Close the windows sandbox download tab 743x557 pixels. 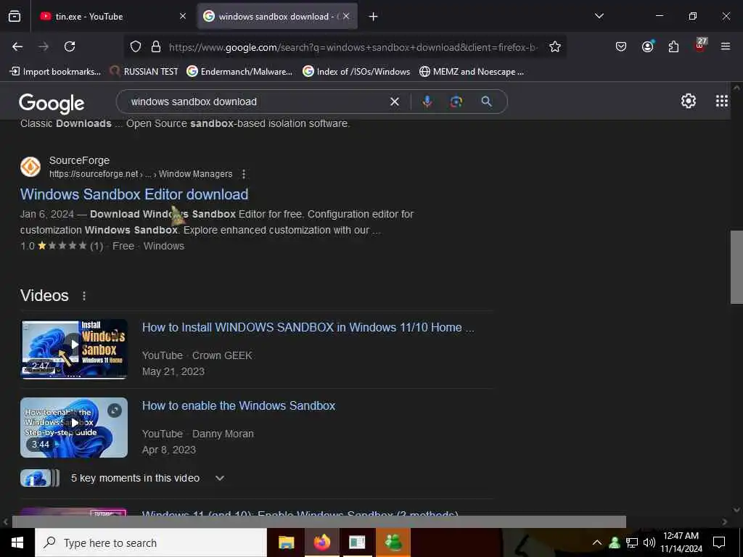pyautogui.click(x=346, y=17)
